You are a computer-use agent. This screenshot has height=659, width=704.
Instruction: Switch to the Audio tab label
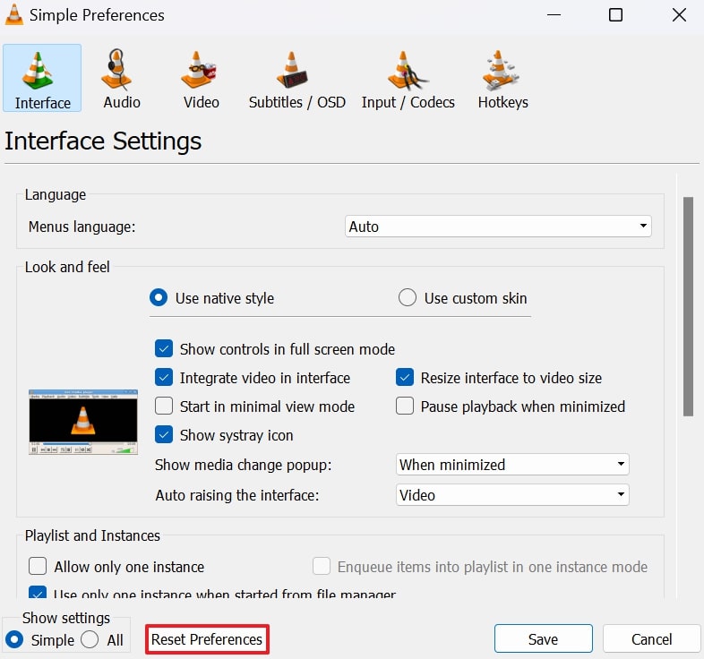click(122, 102)
